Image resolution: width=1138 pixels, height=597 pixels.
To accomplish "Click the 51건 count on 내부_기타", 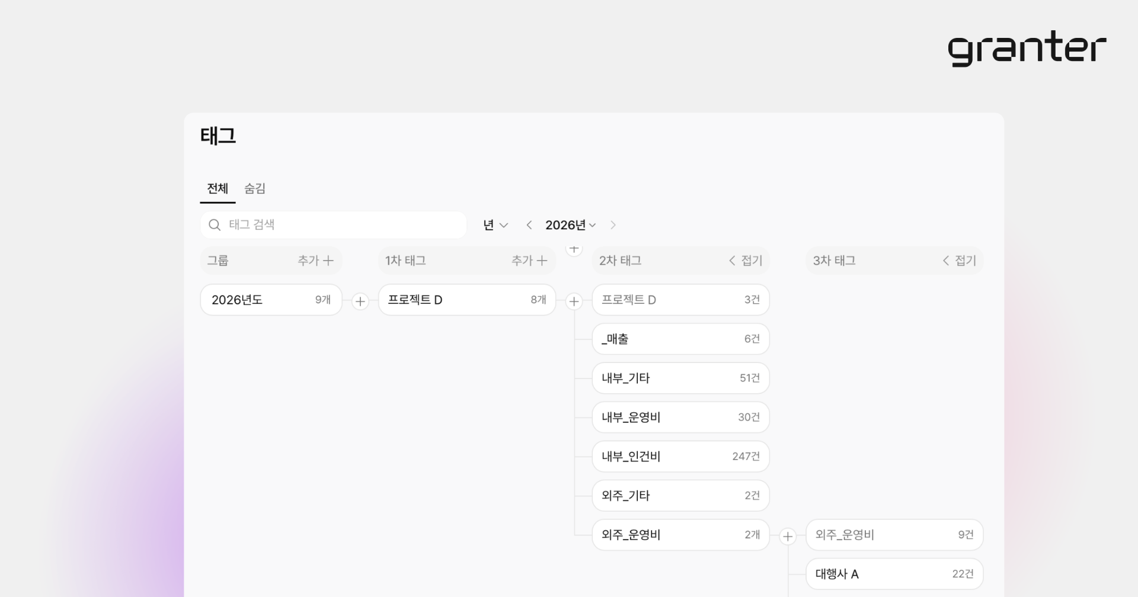I will click(x=750, y=378).
